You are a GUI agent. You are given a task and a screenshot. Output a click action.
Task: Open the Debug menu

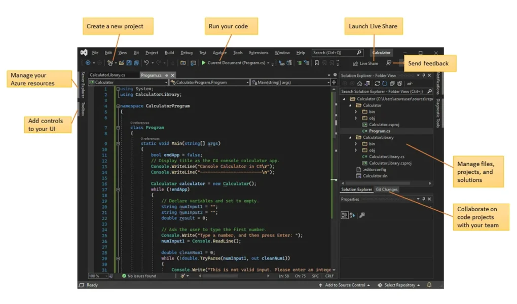[187, 53]
